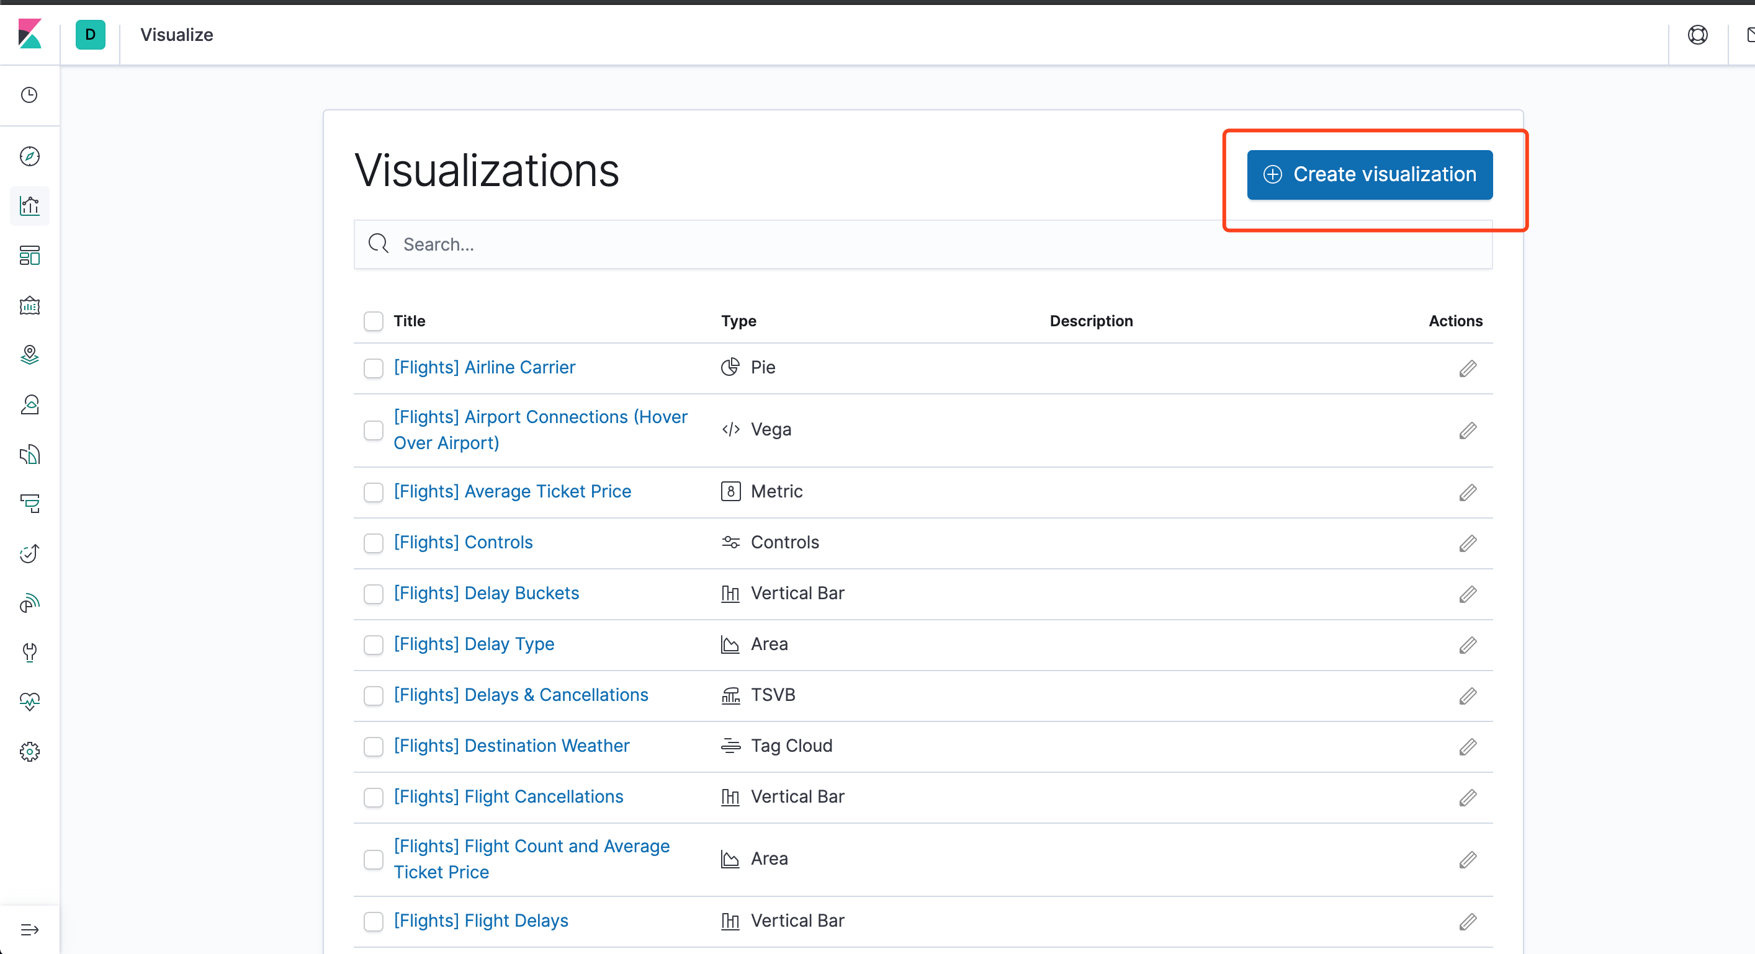This screenshot has width=1755, height=954.
Task: Tick the [Flights] Delay Type checkbox
Action: 374,644
